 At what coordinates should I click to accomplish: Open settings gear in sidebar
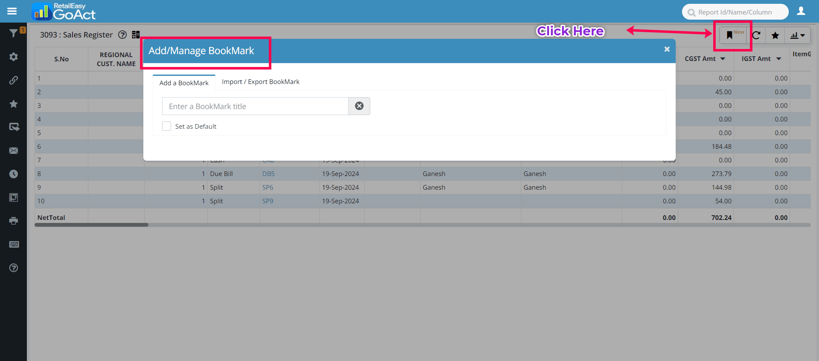(14, 57)
